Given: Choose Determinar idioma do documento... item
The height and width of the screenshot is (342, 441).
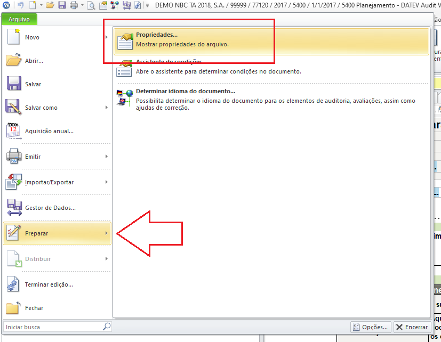Looking at the screenshot, I should [271, 99].
